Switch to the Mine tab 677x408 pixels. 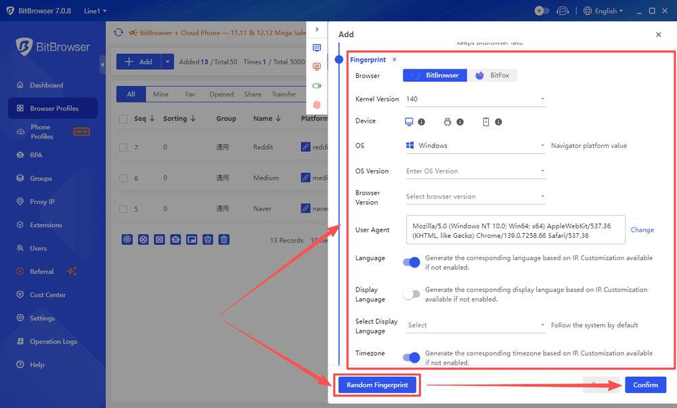(x=161, y=94)
